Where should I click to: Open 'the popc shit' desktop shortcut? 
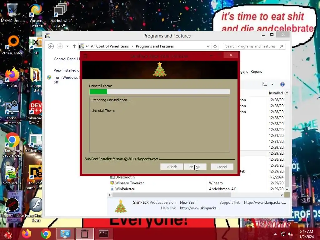pos(35,80)
